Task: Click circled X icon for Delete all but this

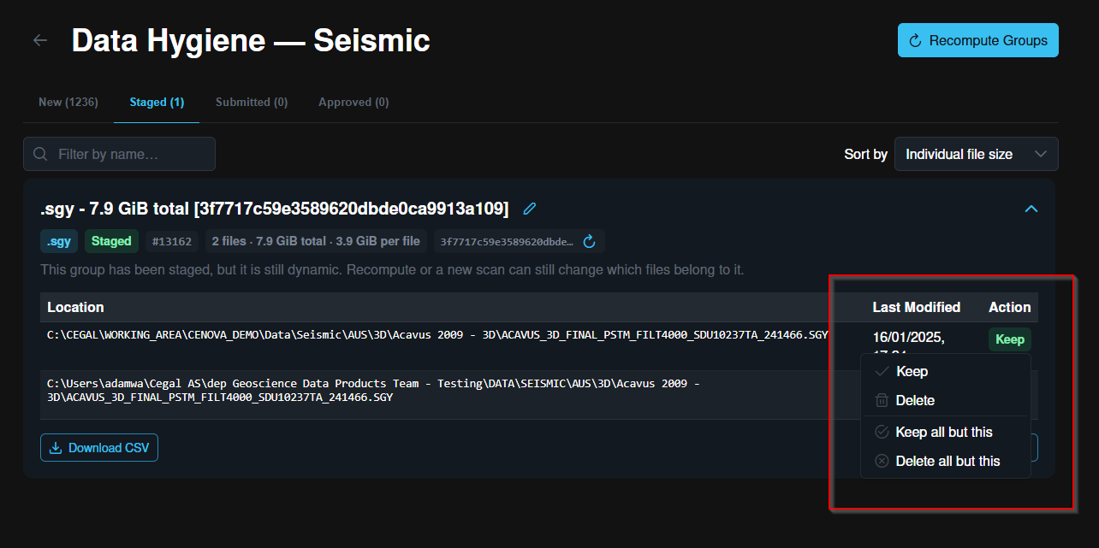Action: coord(882,461)
